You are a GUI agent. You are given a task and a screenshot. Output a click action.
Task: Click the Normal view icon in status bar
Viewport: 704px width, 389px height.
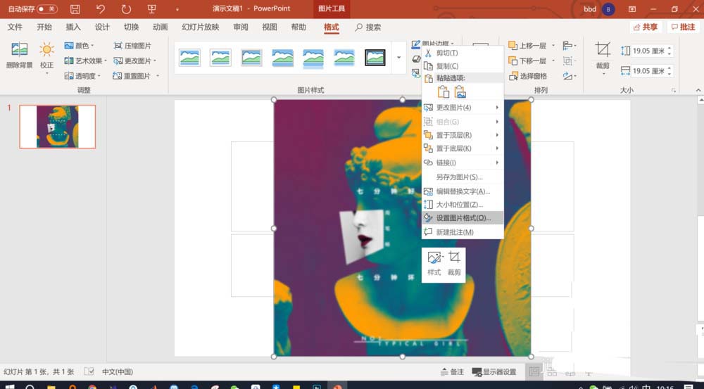tap(534, 371)
